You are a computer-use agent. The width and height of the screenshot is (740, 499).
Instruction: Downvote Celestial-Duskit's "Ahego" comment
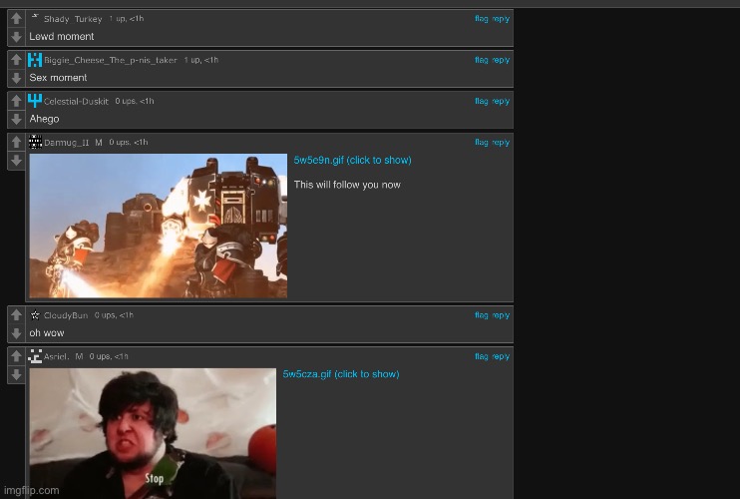pos(17,119)
